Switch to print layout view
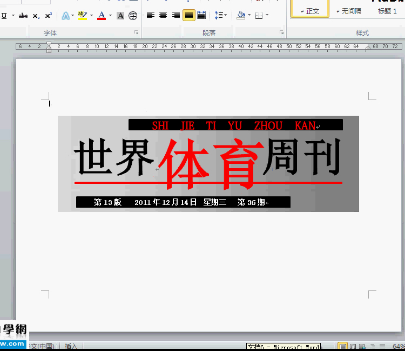This screenshot has width=405, height=351. tap(342, 346)
